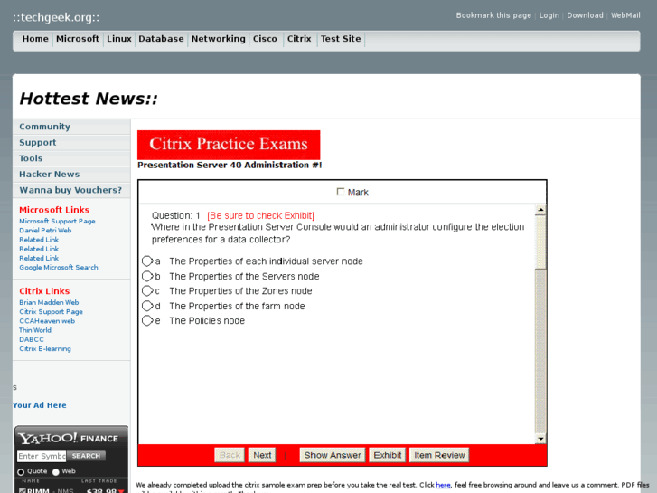The image size is (657, 493).
Task: Open the Support sidebar item
Action: coord(71,143)
